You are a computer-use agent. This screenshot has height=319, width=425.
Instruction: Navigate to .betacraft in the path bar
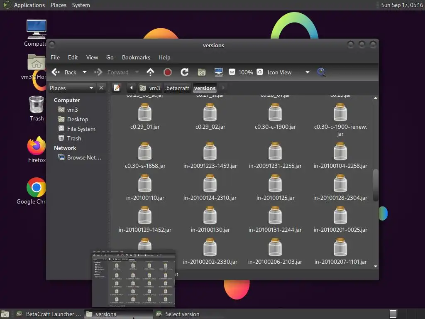coord(177,88)
